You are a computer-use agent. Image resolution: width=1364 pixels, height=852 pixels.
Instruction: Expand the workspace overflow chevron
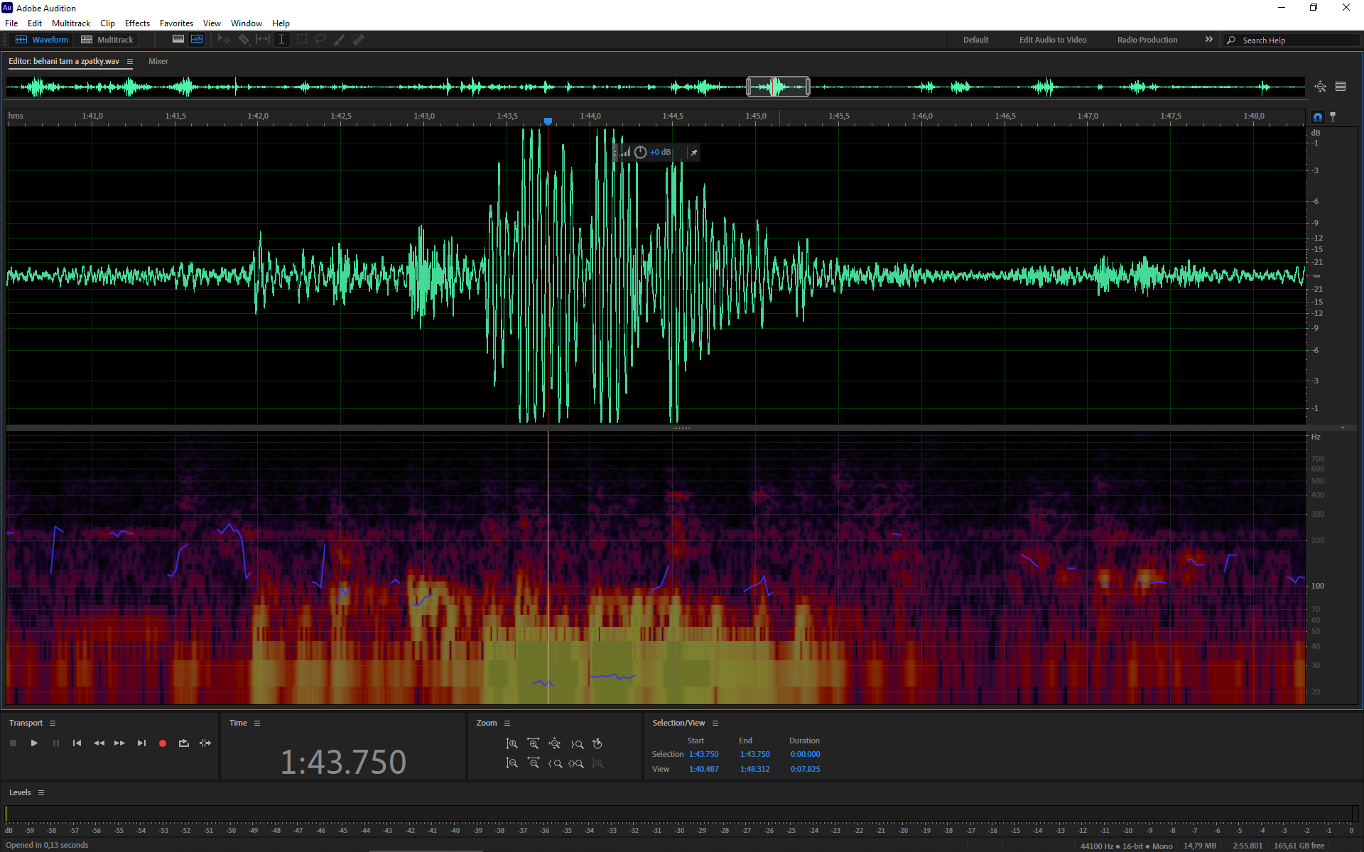click(1208, 40)
